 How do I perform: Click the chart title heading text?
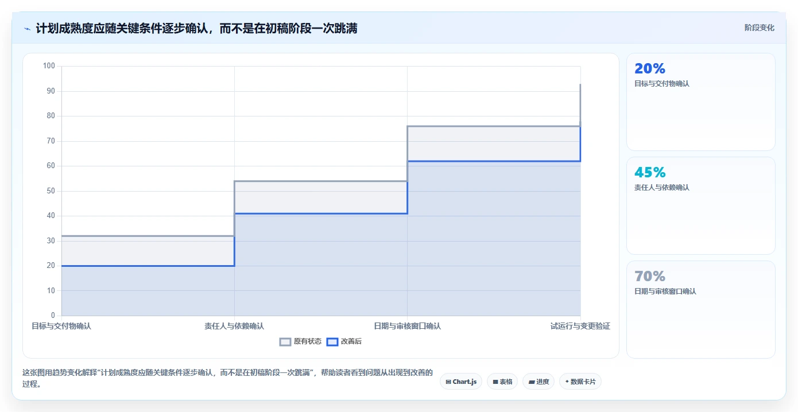click(196, 28)
